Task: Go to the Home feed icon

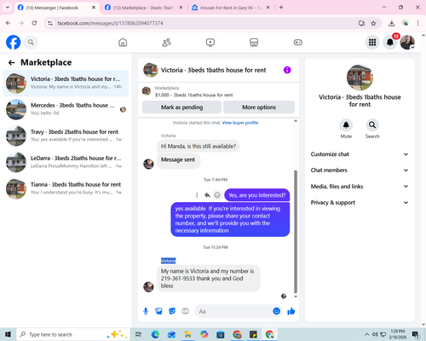Action: pyautogui.click(x=123, y=43)
